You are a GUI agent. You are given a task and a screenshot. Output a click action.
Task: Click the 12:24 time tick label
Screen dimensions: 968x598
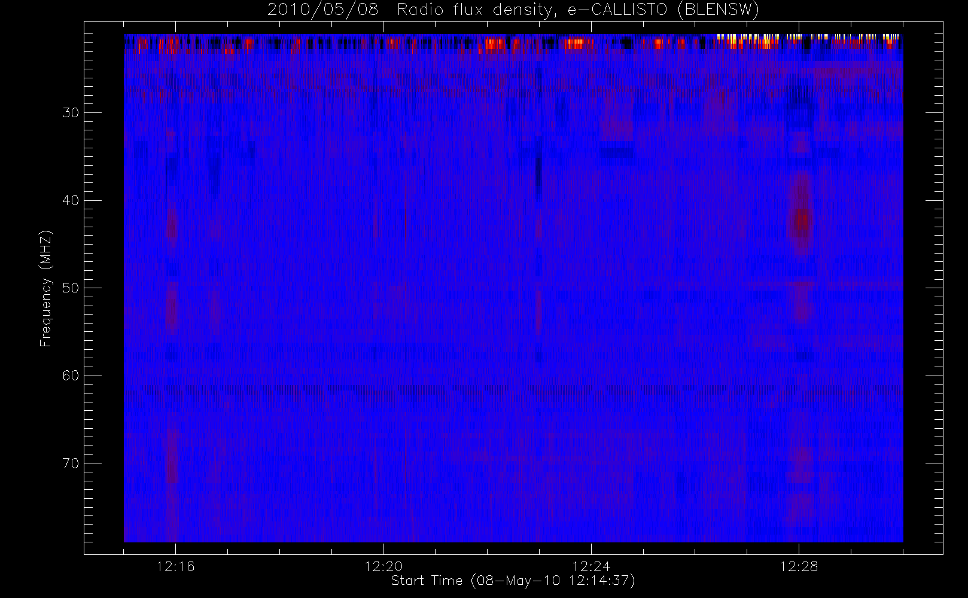tap(591, 566)
